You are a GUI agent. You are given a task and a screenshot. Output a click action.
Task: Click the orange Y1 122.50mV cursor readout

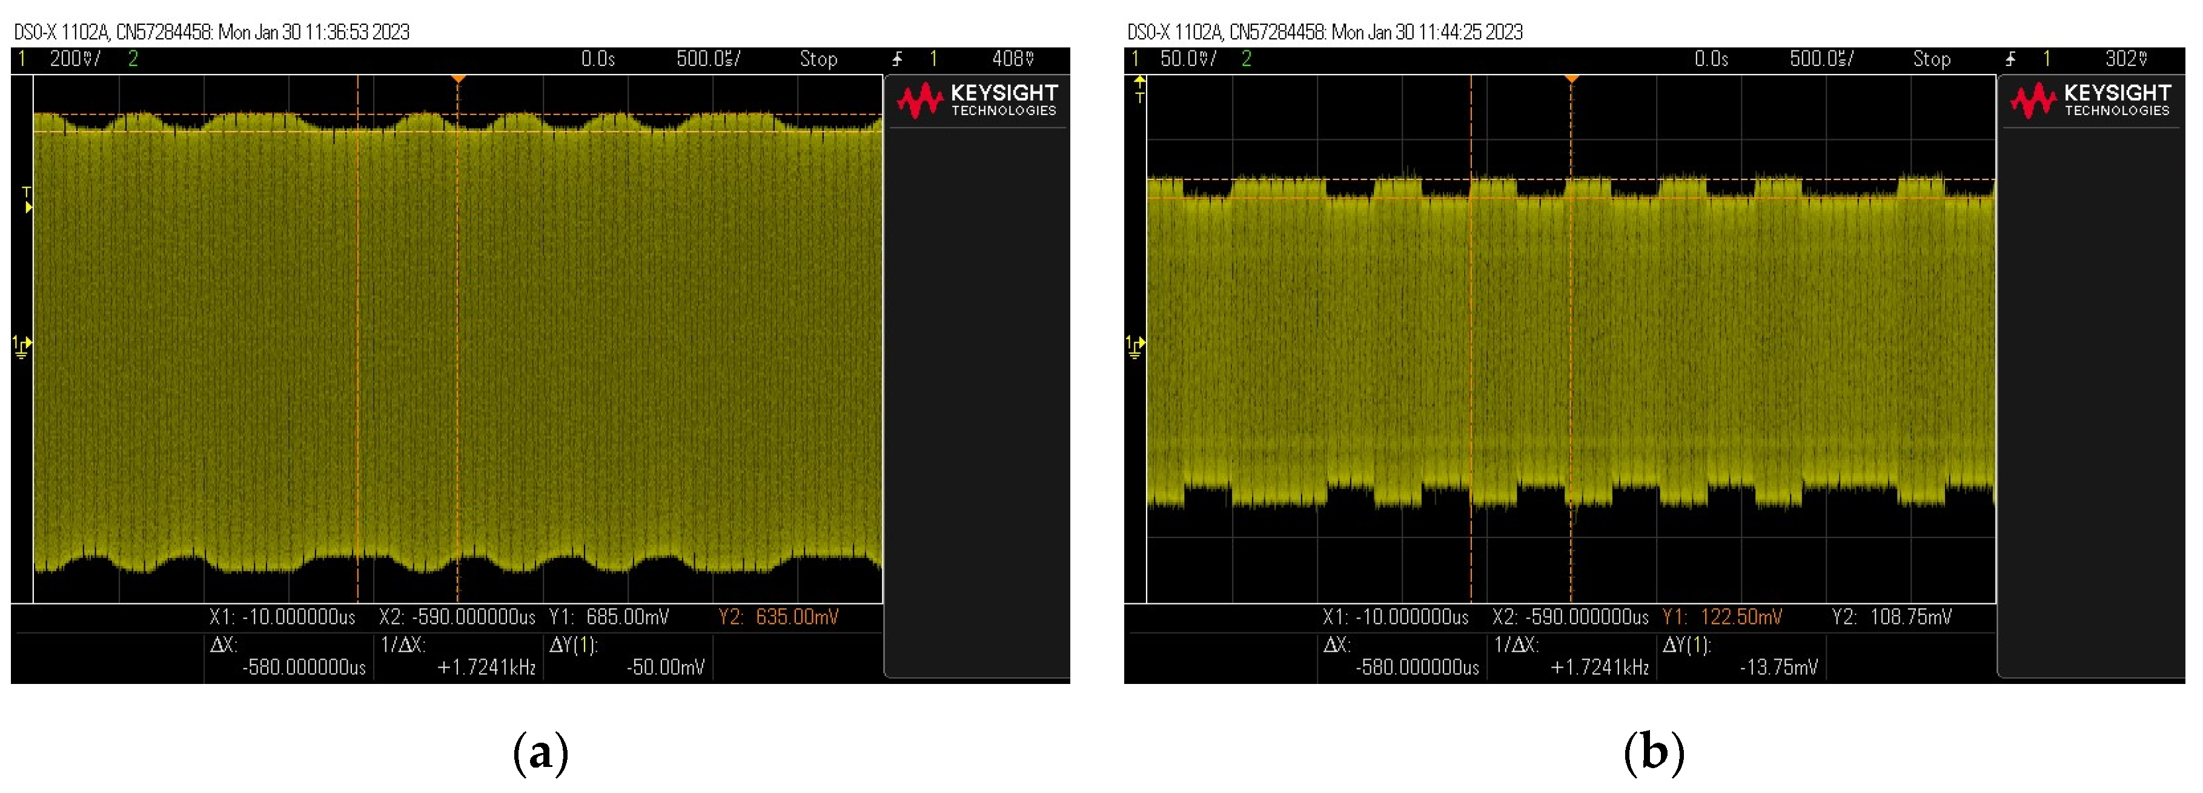[1723, 617]
